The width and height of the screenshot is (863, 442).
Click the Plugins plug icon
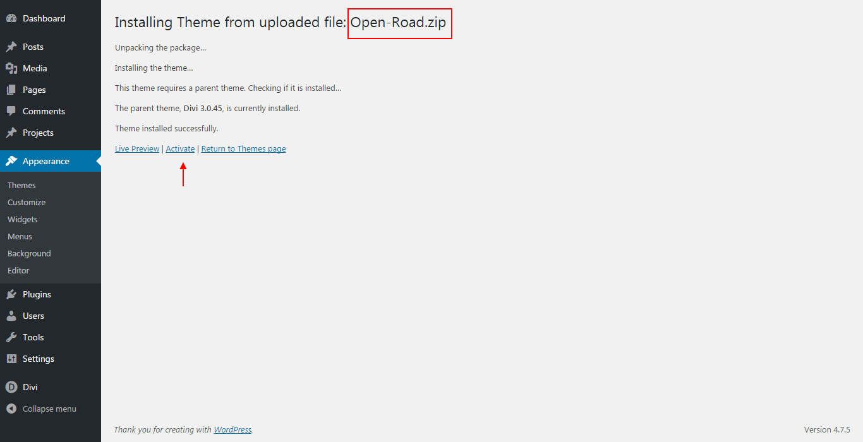click(x=11, y=294)
